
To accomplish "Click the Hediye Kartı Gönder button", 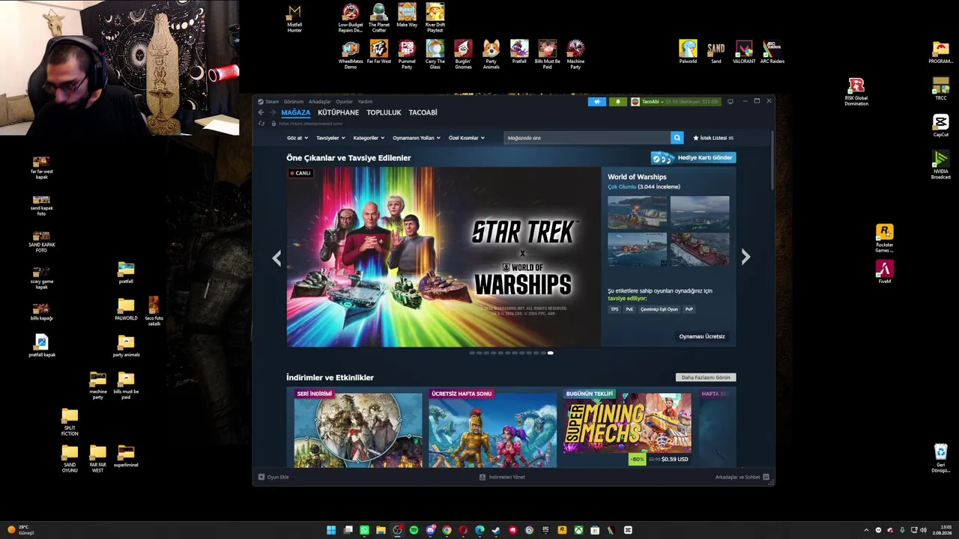I will click(x=693, y=158).
